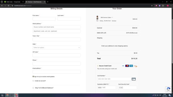Image resolution: width=173 pixels, height=97 pixels.
Task: Click the Visa card logo
Action: 123,66
